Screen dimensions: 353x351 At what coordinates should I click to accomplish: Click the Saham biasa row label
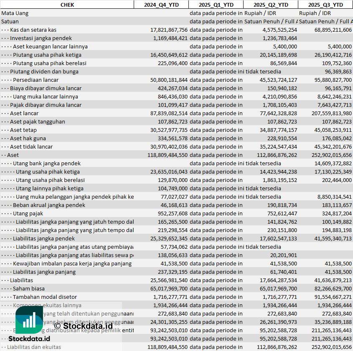point(28,288)
